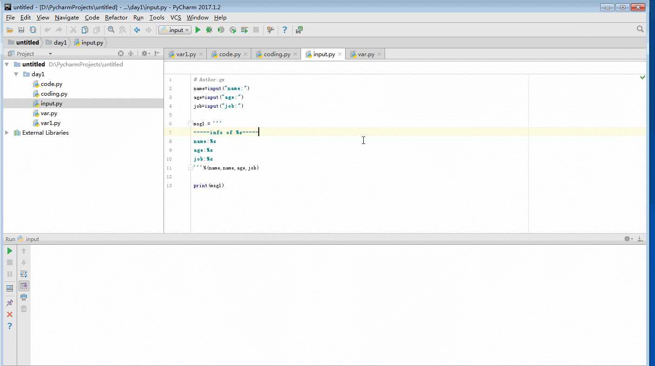Click the Redo arrow in the toolbar

pos(59,30)
